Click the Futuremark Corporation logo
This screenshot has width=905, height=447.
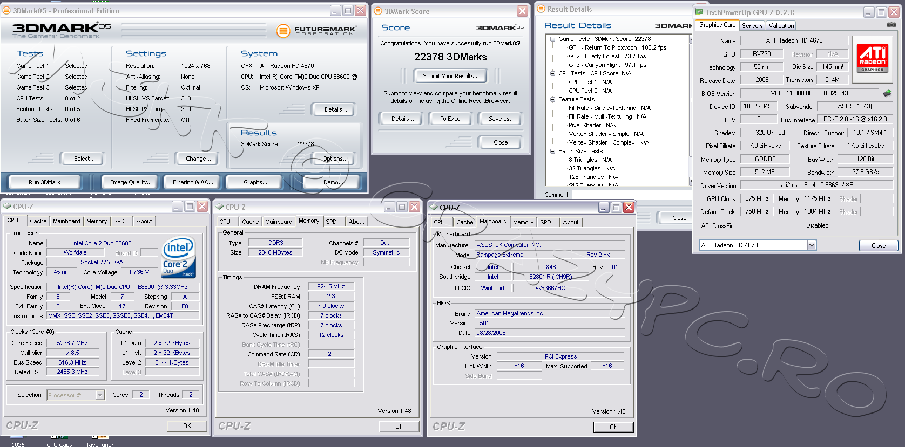pyautogui.click(x=316, y=31)
